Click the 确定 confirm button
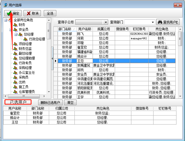 tap(13, 13)
